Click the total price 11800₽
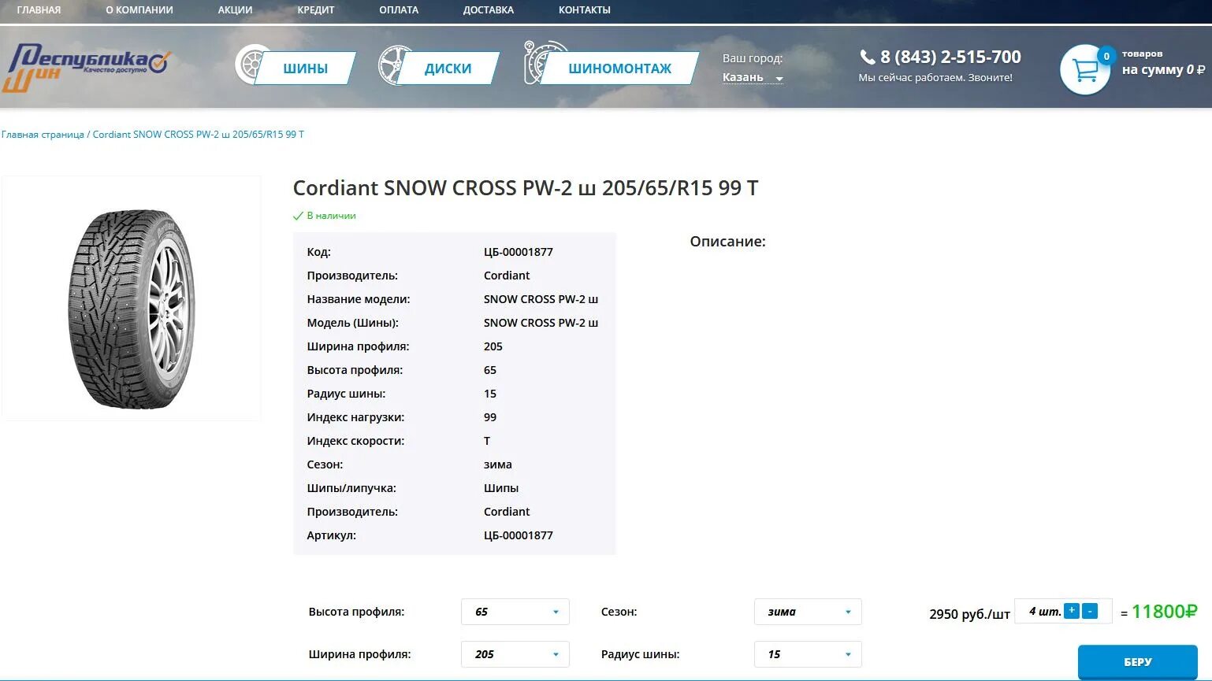The image size is (1212, 681). point(1165,612)
